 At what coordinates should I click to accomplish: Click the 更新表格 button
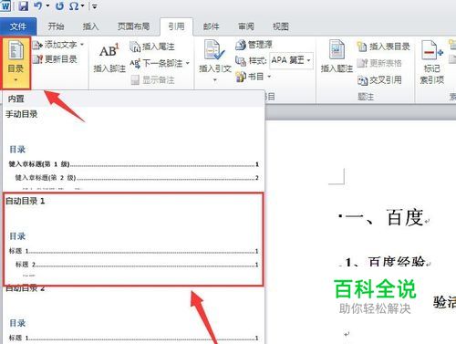(379, 63)
